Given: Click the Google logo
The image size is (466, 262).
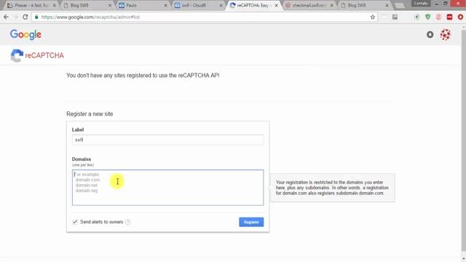Looking at the screenshot, I should (x=25, y=34).
